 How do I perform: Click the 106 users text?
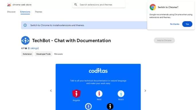[x=59, y=54]
